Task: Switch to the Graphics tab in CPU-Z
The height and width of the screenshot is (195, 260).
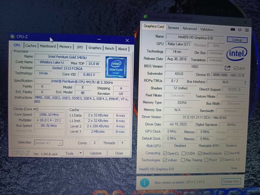Action: 95,48
